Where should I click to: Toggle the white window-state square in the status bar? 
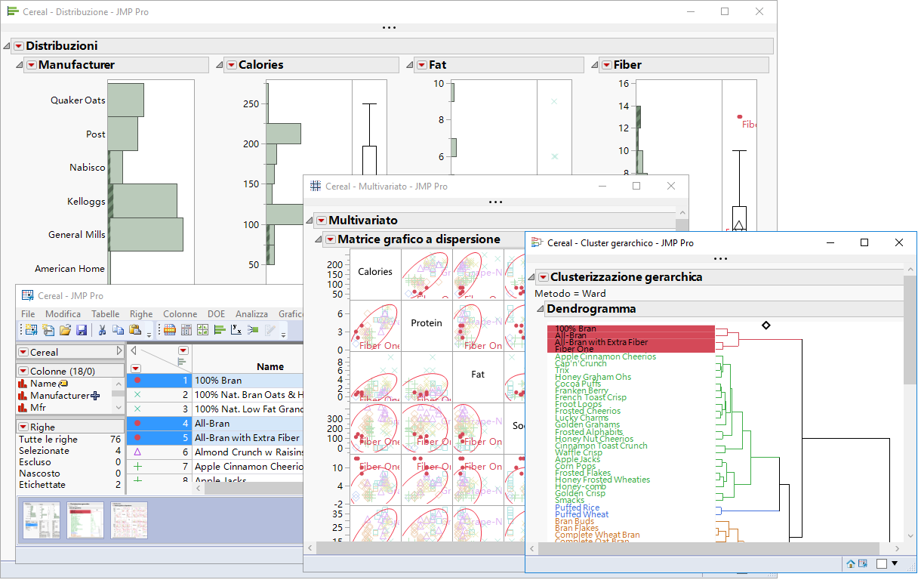[882, 563]
